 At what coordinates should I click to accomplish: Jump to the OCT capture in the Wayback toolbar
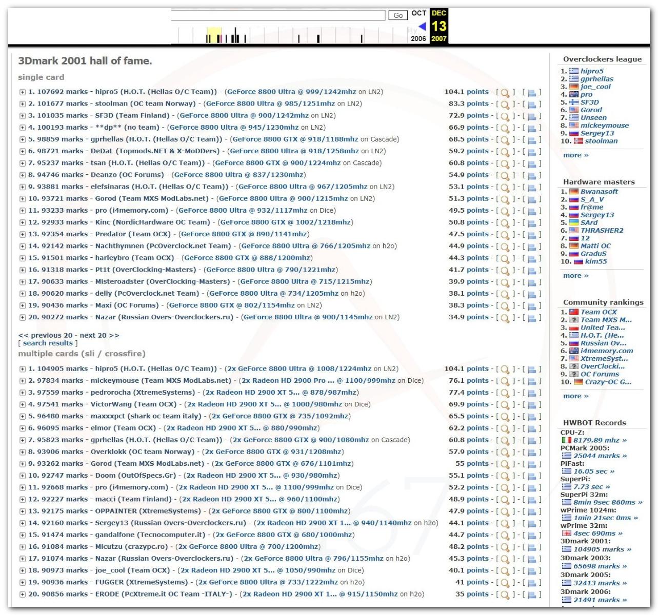tap(418, 13)
